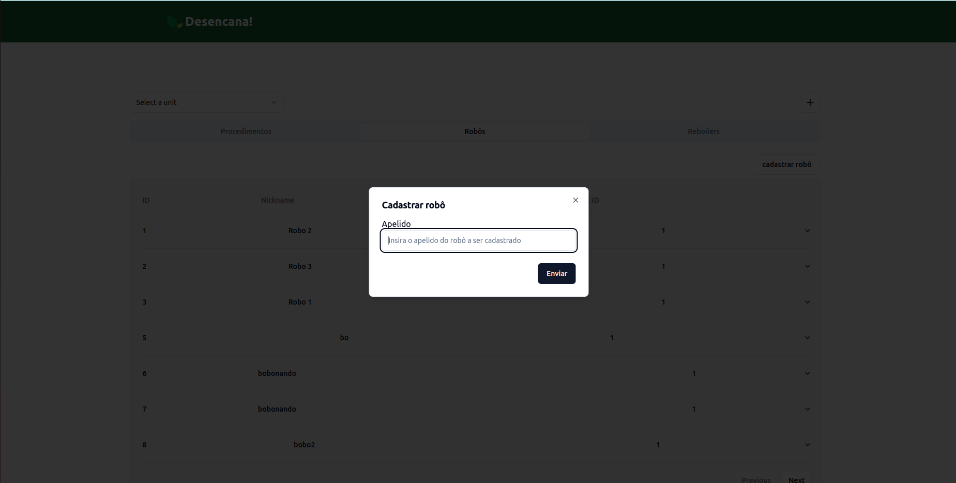
Task: Click the cadastrar robô button
Action: 787,164
